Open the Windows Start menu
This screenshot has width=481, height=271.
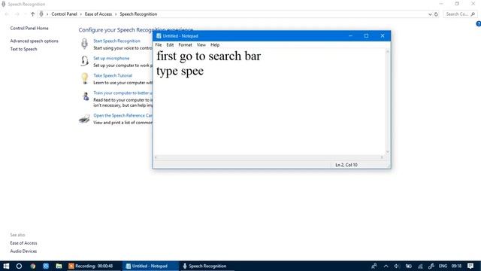[6, 266]
